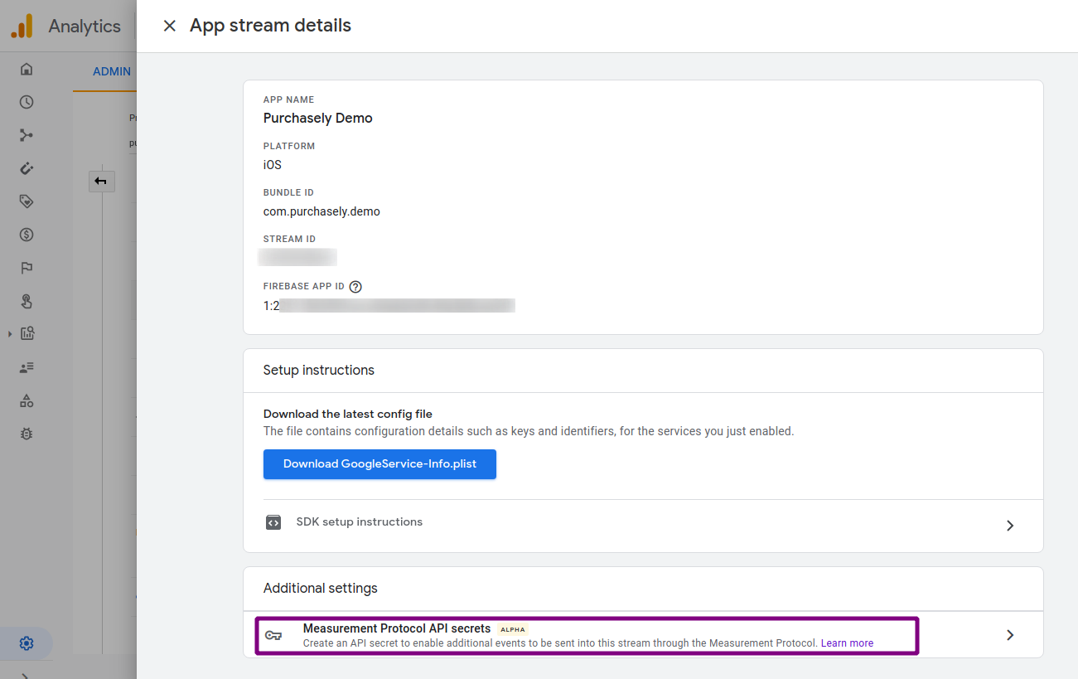Open the tag icon in sidebar
The height and width of the screenshot is (679, 1078).
[x=27, y=201]
